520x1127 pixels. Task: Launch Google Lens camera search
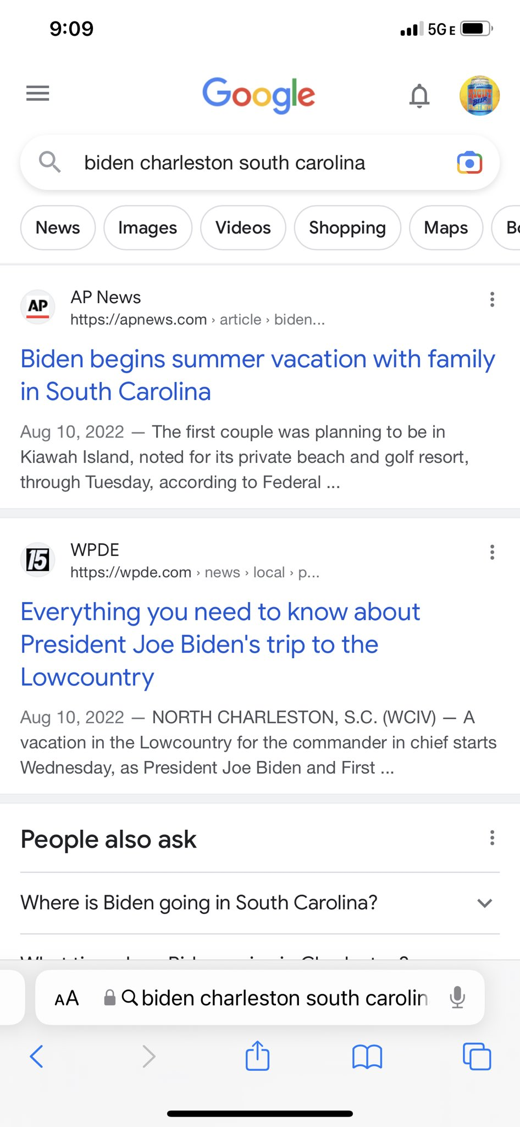pyautogui.click(x=469, y=163)
